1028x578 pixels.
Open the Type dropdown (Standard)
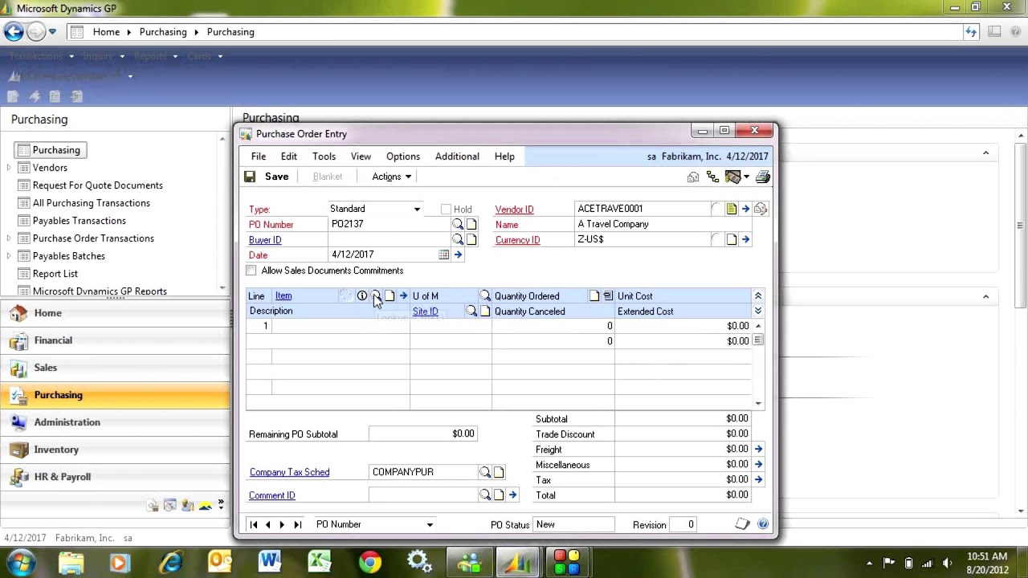click(417, 210)
